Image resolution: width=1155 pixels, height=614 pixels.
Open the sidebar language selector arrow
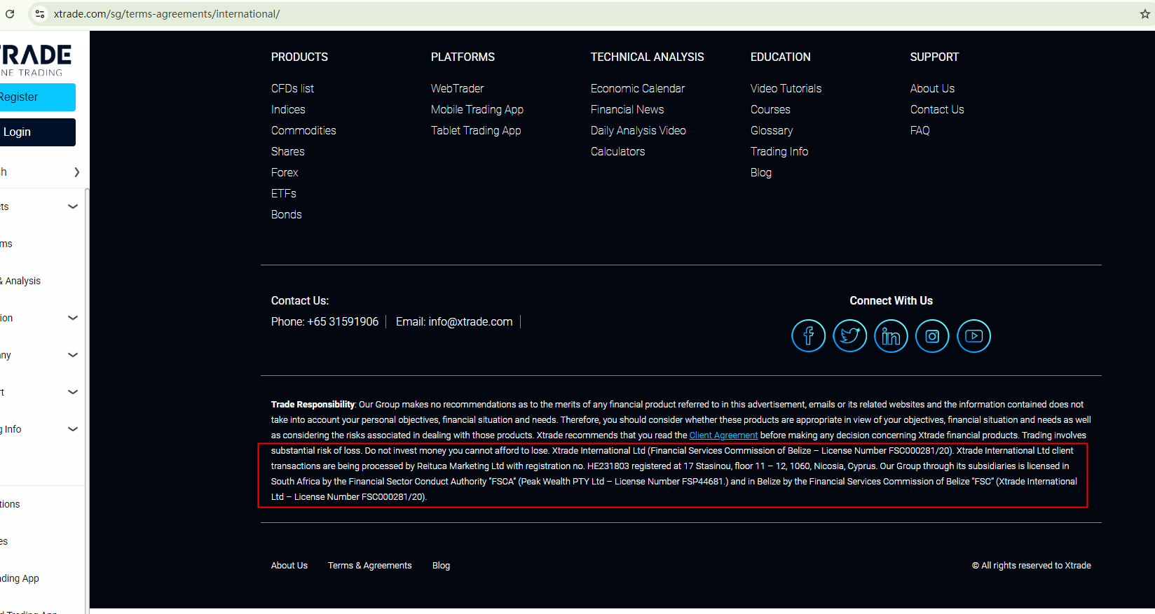tap(76, 172)
